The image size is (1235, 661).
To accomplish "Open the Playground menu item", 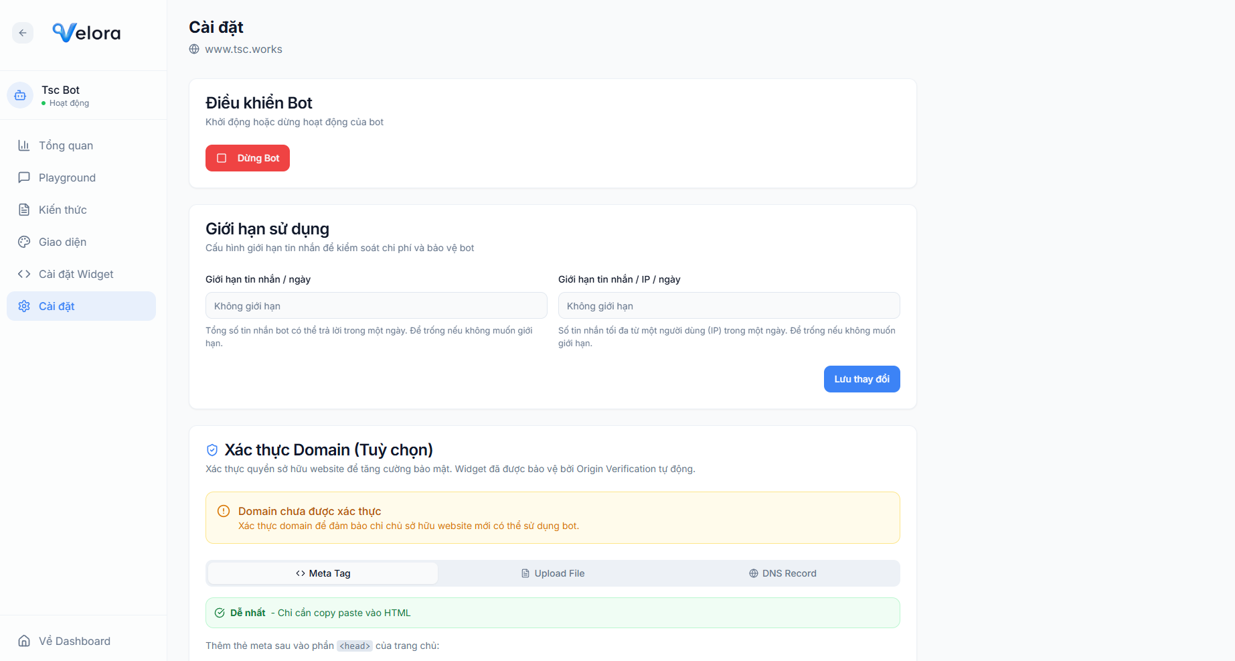I will click(x=67, y=177).
